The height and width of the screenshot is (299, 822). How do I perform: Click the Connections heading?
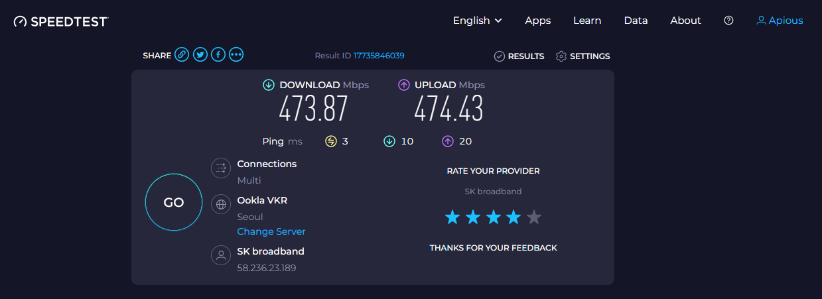click(x=267, y=164)
